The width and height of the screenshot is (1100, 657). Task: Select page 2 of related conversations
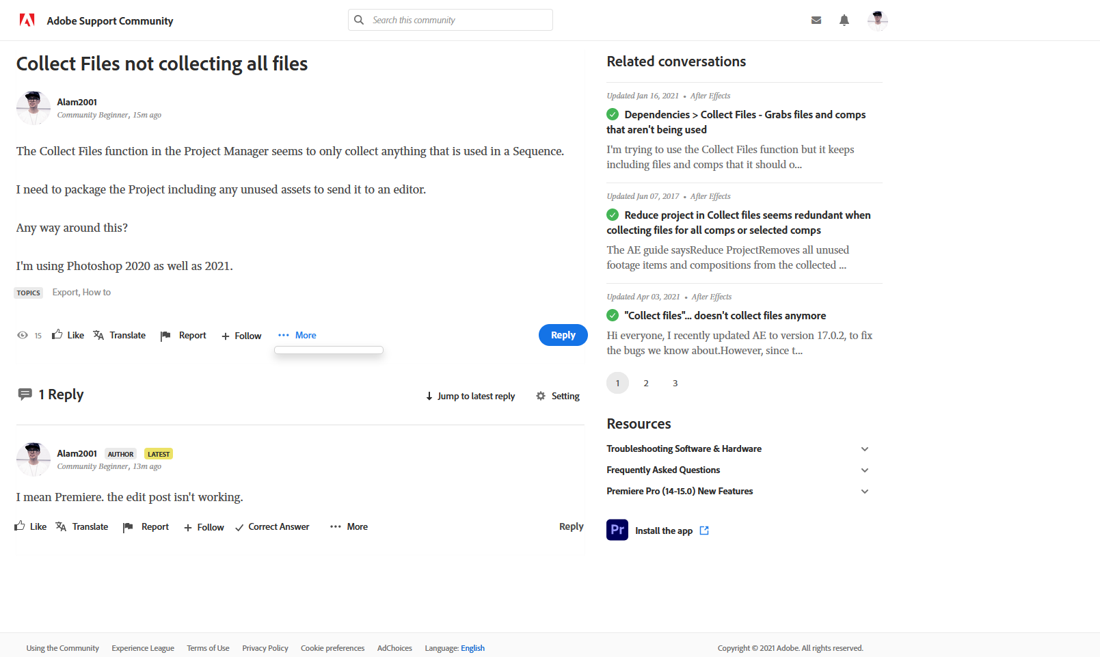pos(646,383)
